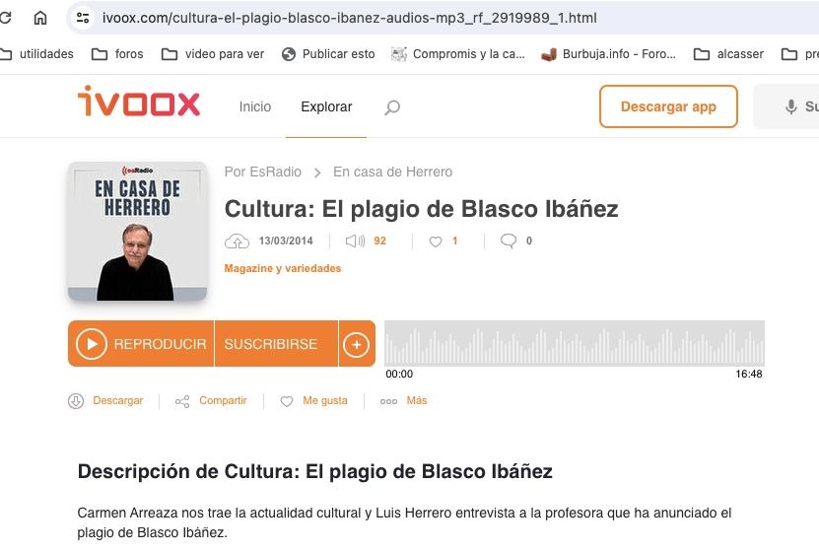Select the Explorar tab

(x=326, y=107)
